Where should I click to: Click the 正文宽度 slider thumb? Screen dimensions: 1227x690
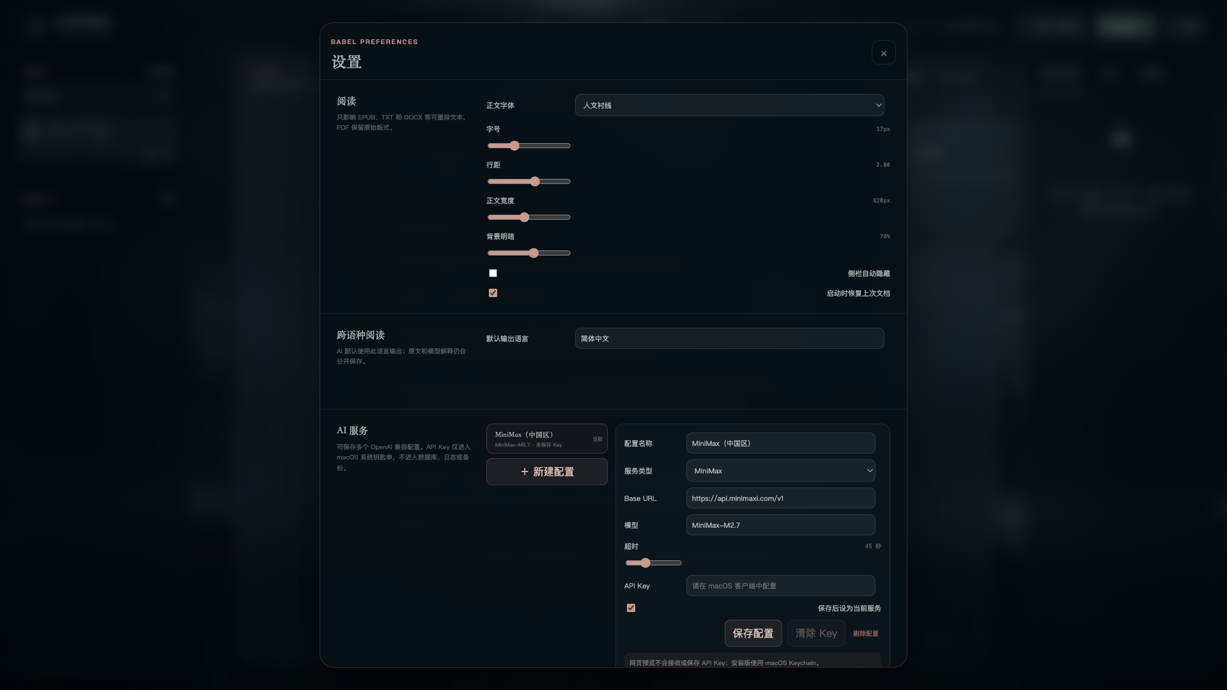click(524, 217)
